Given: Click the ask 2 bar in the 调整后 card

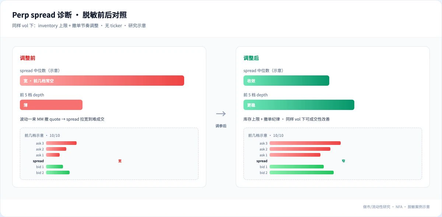Looking at the screenshot, I should pos(300,149).
